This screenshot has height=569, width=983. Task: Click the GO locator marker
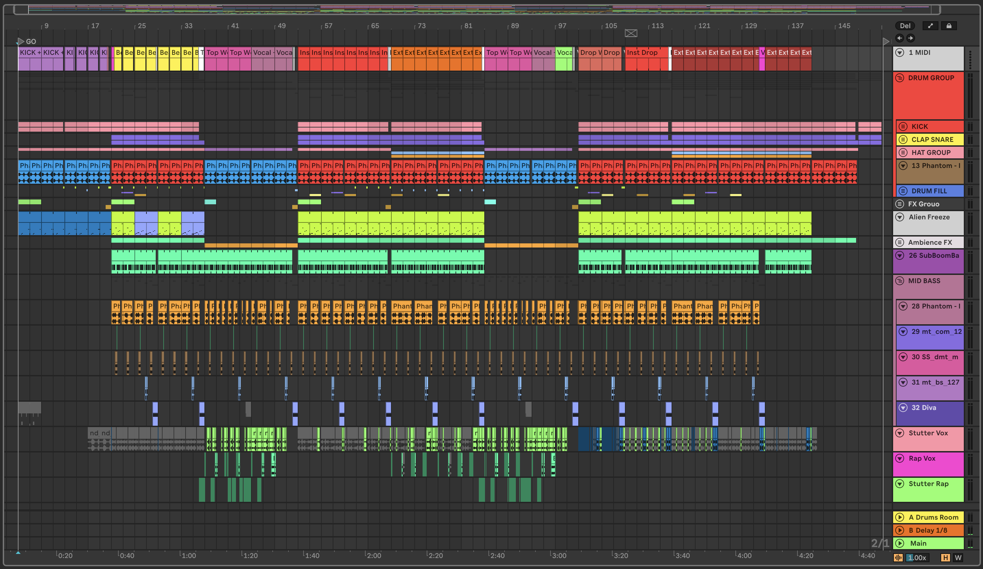tap(20, 41)
